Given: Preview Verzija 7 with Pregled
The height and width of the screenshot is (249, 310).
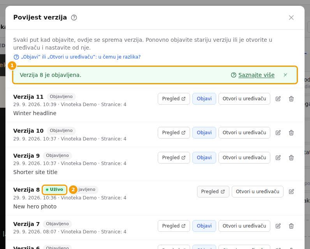Looking at the screenshot, I should tap(174, 226).
